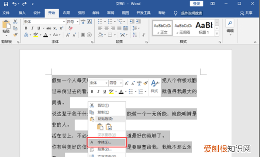The width and height of the screenshot is (262, 157).
Task: Click Text Effects icon in font group
Action: click(26, 35)
